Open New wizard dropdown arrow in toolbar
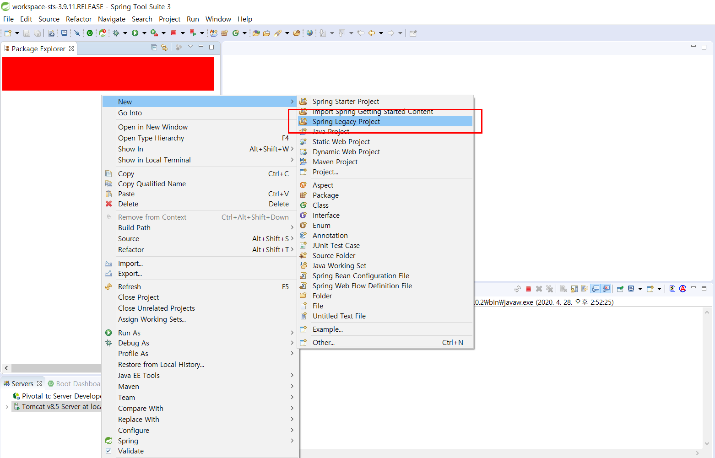715x458 pixels. pos(17,33)
